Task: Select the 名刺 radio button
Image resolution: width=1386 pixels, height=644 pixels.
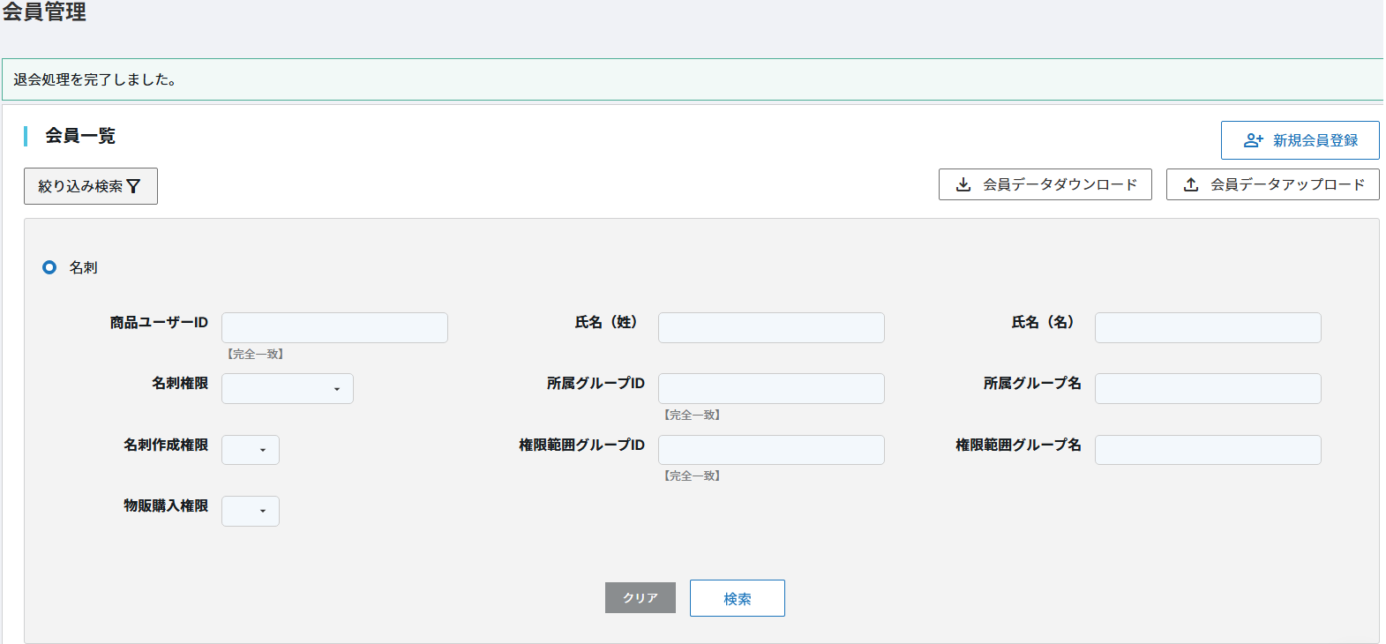Action: coord(49,267)
